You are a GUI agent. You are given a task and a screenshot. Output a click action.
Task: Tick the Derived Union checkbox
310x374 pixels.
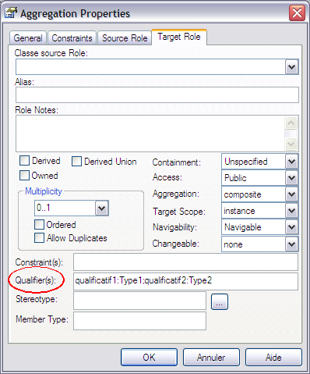[76, 162]
